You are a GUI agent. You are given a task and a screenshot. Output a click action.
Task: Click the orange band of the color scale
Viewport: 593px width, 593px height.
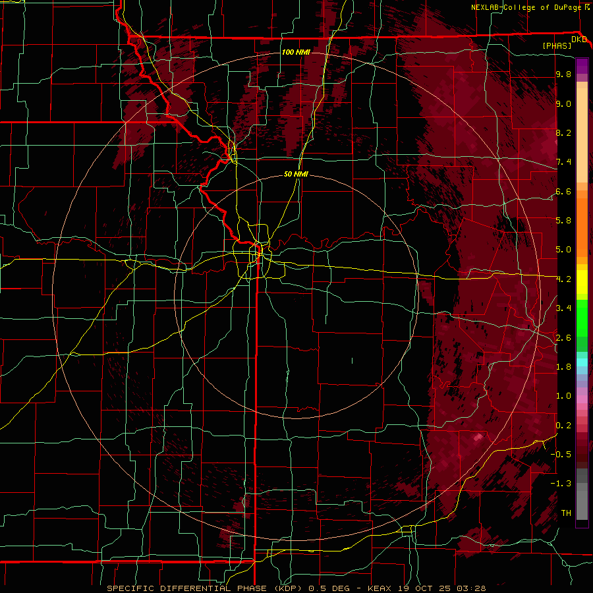coord(582,227)
